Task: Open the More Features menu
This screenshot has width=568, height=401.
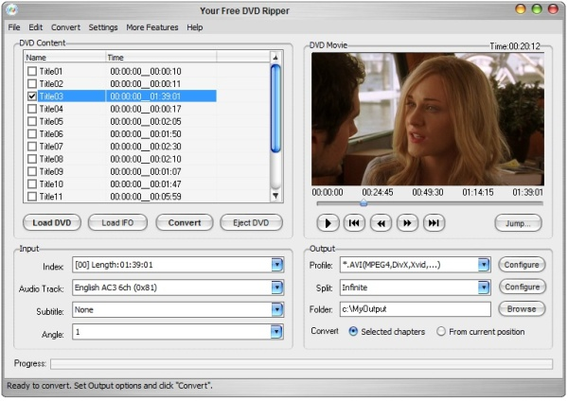Action: [152, 27]
